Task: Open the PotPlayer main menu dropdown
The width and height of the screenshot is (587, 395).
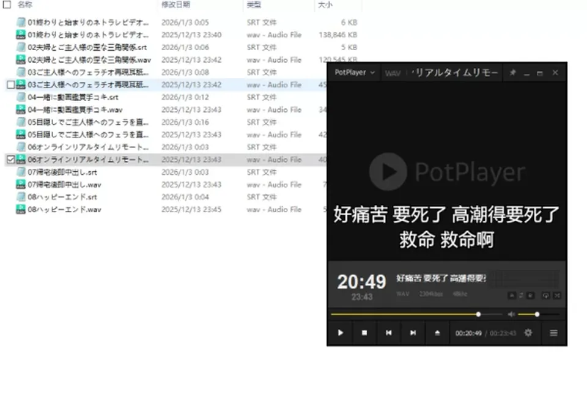Action: click(x=355, y=72)
